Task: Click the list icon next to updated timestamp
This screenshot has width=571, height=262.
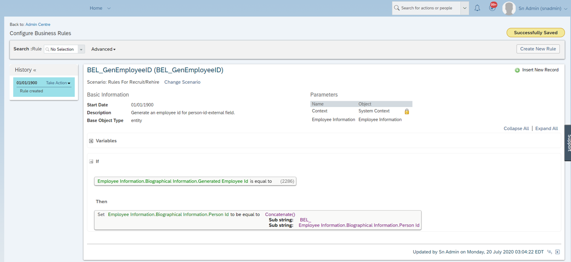Action: (x=549, y=252)
